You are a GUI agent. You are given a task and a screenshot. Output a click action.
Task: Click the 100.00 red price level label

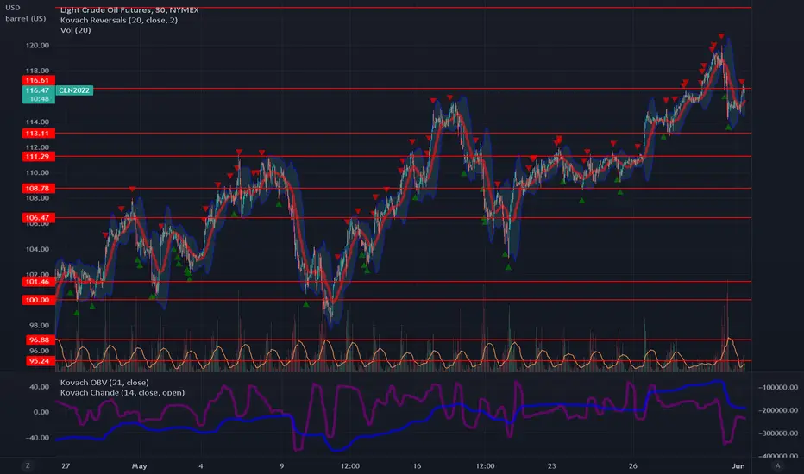pyautogui.click(x=38, y=300)
